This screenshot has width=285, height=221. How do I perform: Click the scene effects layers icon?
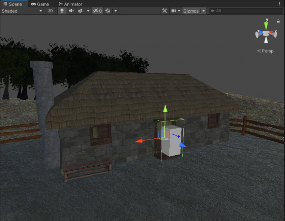click(80, 11)
